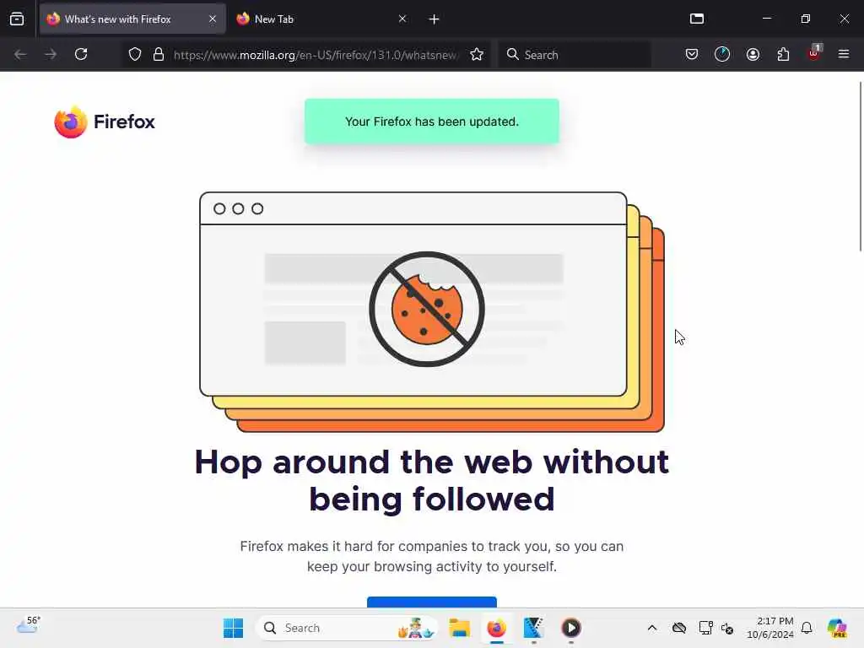The width and height of the screenshot is (864, 648).
Task: Click the toolbar Search box
Action: coord(574,55)
